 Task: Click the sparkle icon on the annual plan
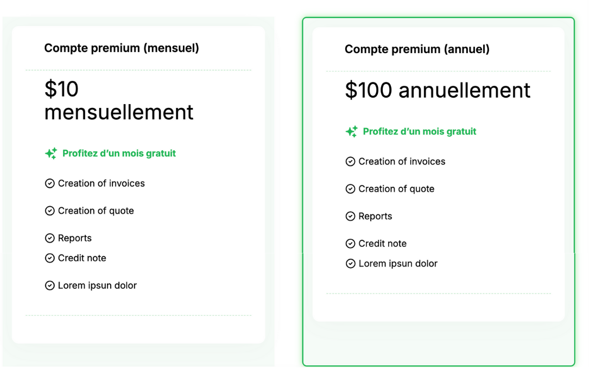[351, 131]
